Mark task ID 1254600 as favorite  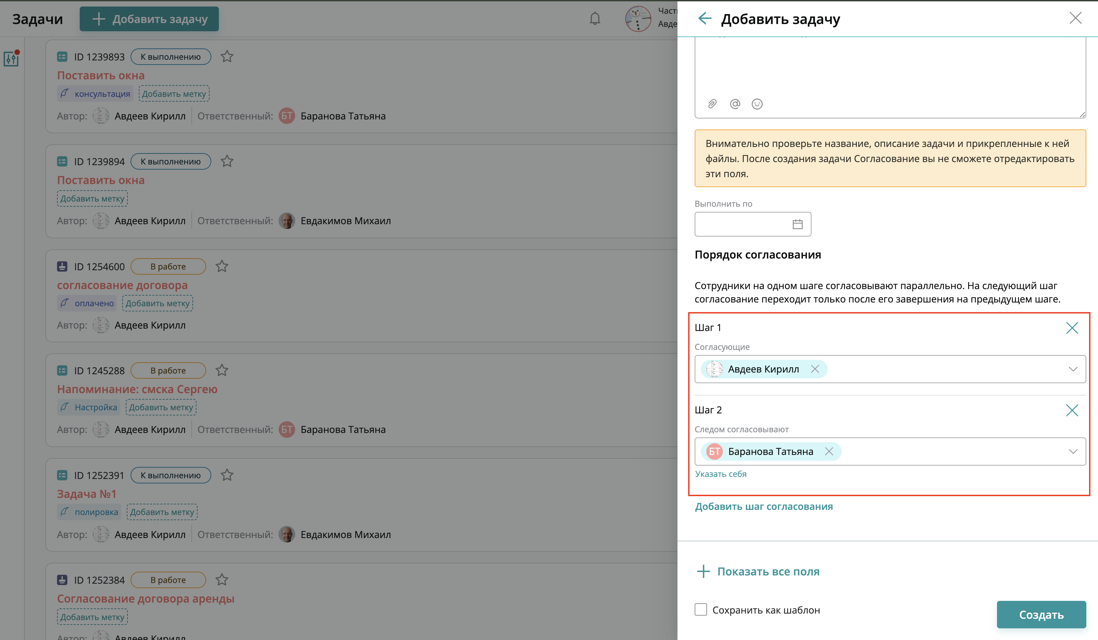pyautogui.click(x=222, y=266)
